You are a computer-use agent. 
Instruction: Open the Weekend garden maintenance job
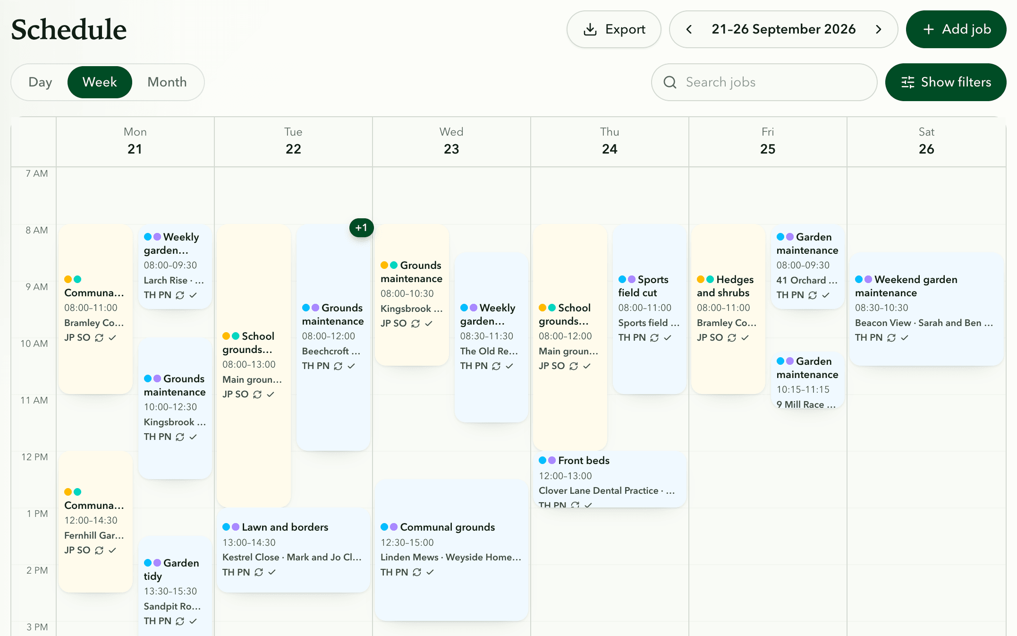click(926, 309)
